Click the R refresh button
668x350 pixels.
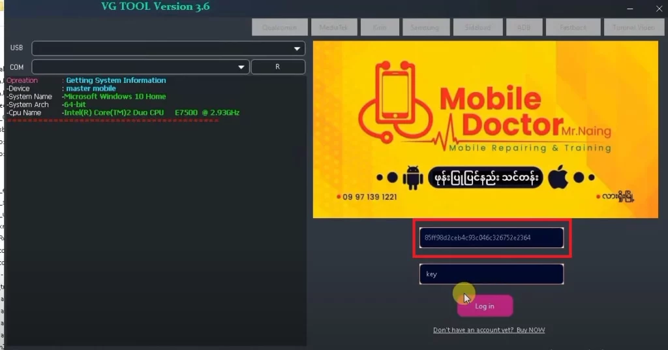pos(278,67)
